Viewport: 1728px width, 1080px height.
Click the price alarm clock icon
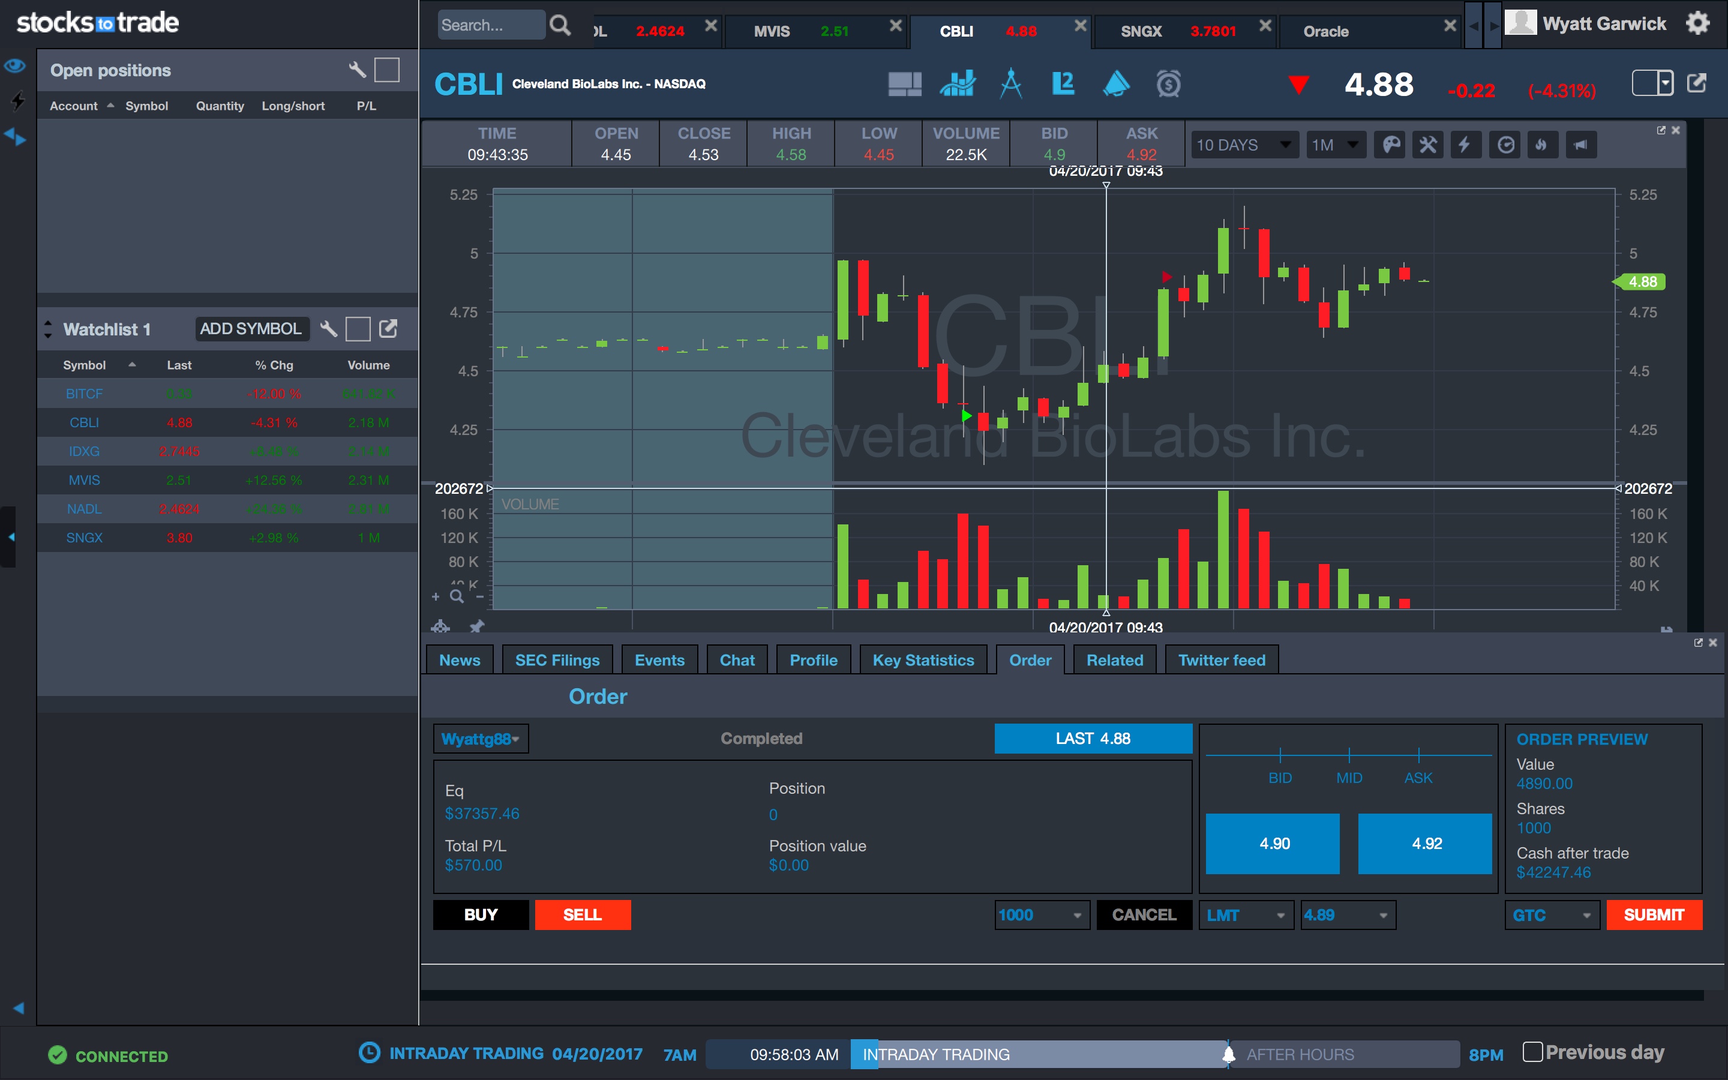click(x=1168, y=84)
